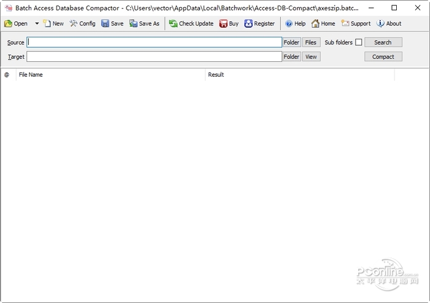Minimize the Compactor window
Image resolution: width=430 pixels, height=303 pixels.
coord(371,8)
